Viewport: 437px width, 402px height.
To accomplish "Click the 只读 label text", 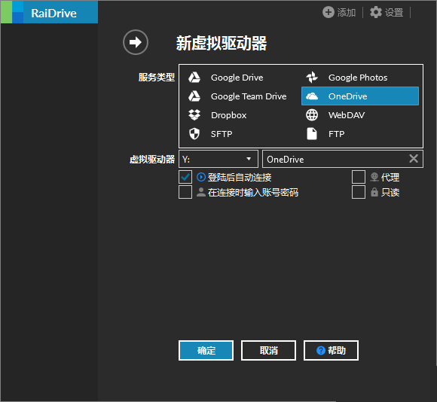I will point(390,193).
